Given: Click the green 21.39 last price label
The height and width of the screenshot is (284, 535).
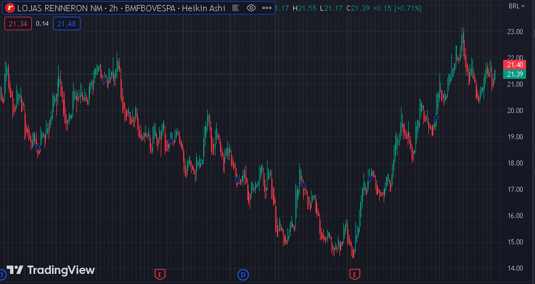Looking at the screenshot, I should [x=514, y=74].
